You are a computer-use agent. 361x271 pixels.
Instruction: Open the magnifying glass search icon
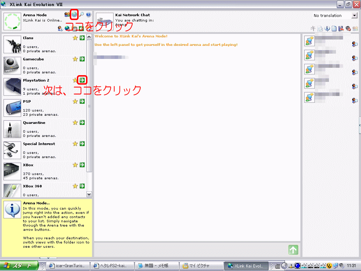point(81,14)
